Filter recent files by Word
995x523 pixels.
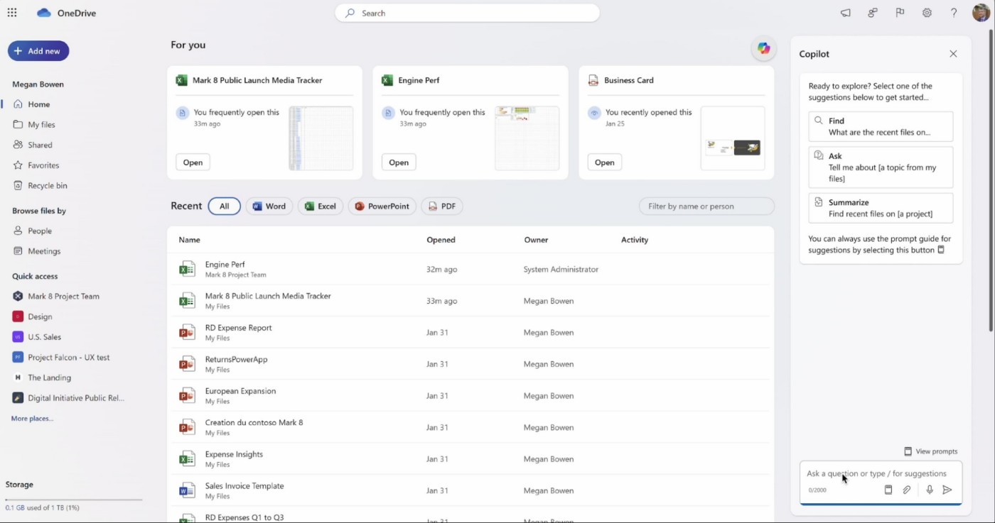click(269, 207)
